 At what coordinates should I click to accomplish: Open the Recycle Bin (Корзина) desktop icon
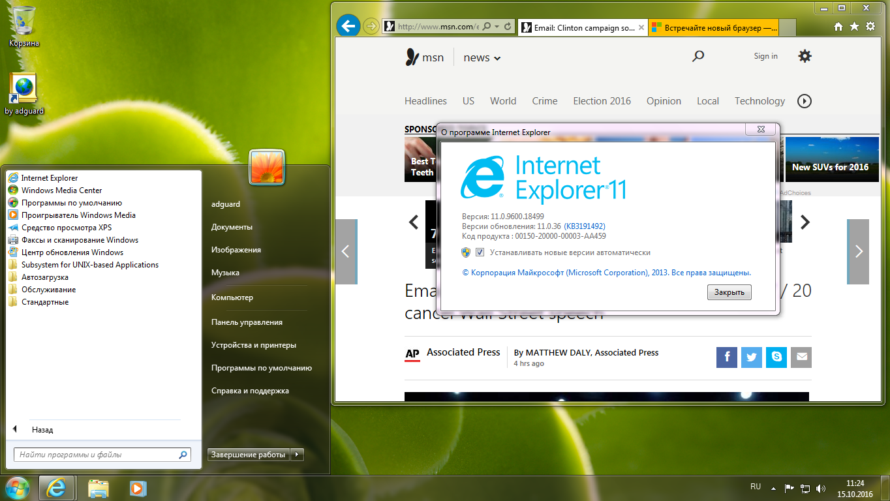[x=24, y=26]
